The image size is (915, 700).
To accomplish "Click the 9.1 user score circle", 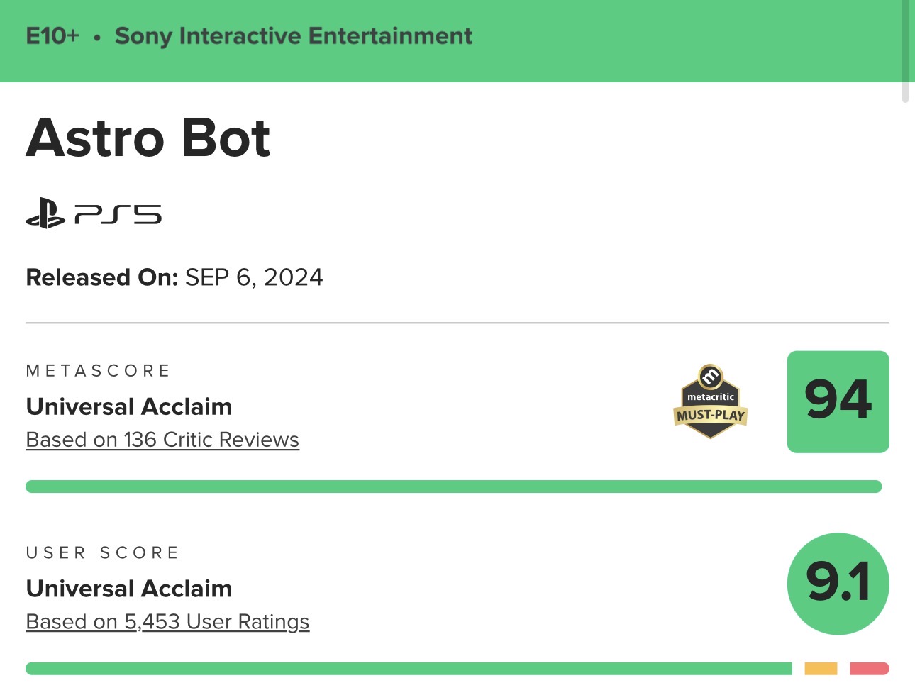I will pyautogui.click(x=838, y=583).
